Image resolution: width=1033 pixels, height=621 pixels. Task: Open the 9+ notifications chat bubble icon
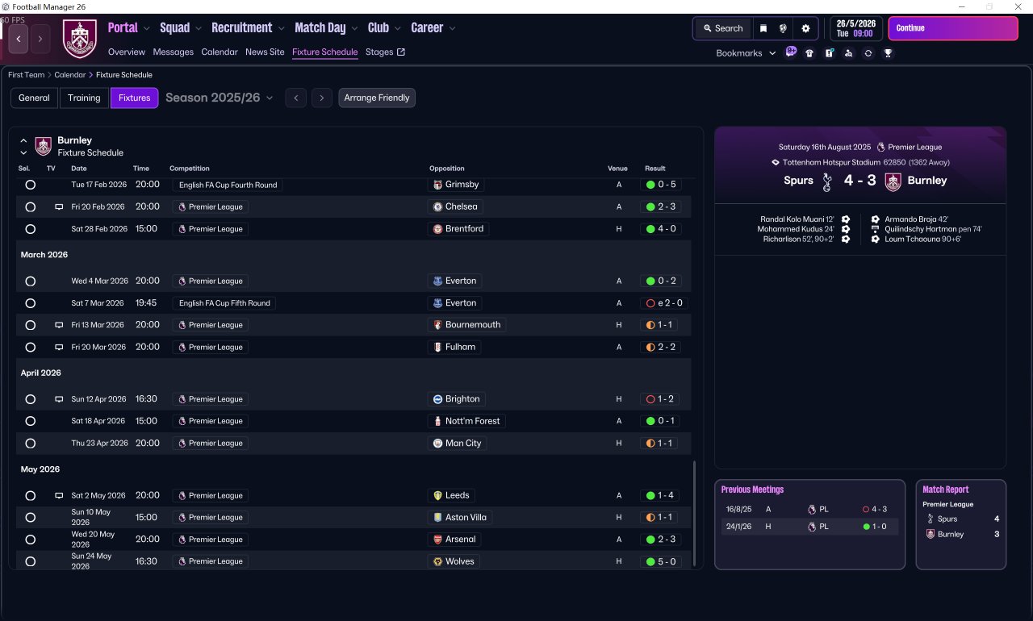[791, 52]
